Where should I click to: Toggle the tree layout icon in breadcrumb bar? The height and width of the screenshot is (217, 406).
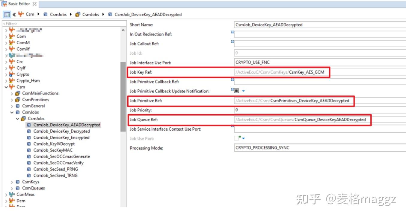click(x=7, y=14)
